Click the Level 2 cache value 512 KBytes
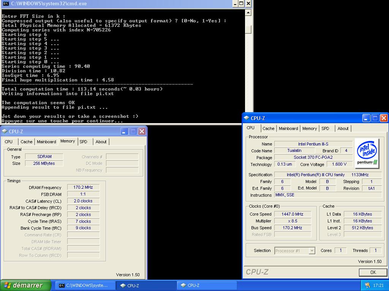Viewport: 389px width, 291px height. pyautogui.click(x=362, y=228)
